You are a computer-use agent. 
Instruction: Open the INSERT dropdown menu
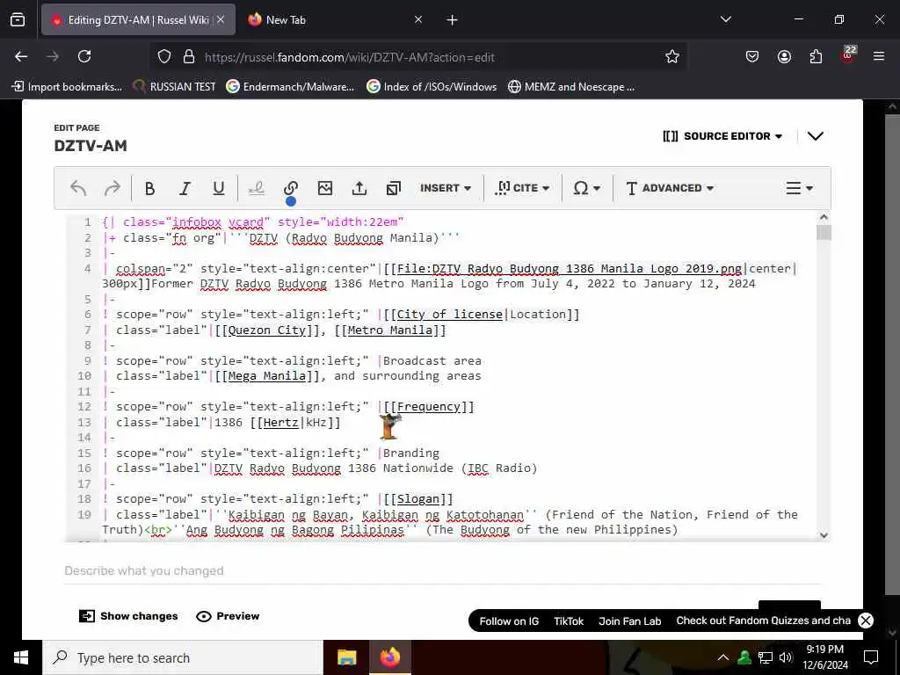click(x=446, y=188)
